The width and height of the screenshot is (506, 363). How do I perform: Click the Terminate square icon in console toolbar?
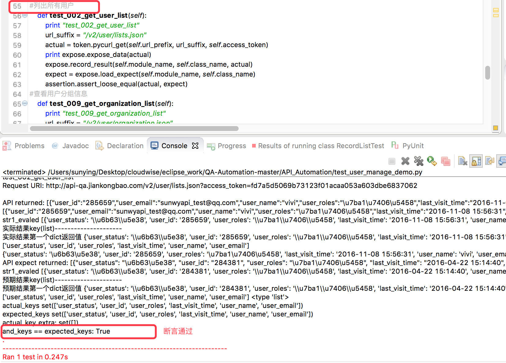click(x=392, y=161)
